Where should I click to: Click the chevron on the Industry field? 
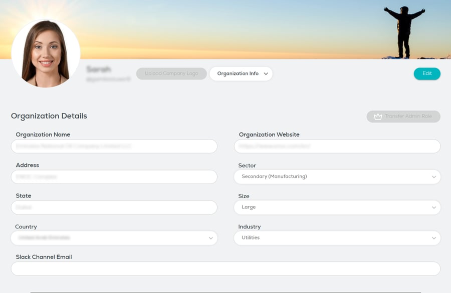click(435, 238)
